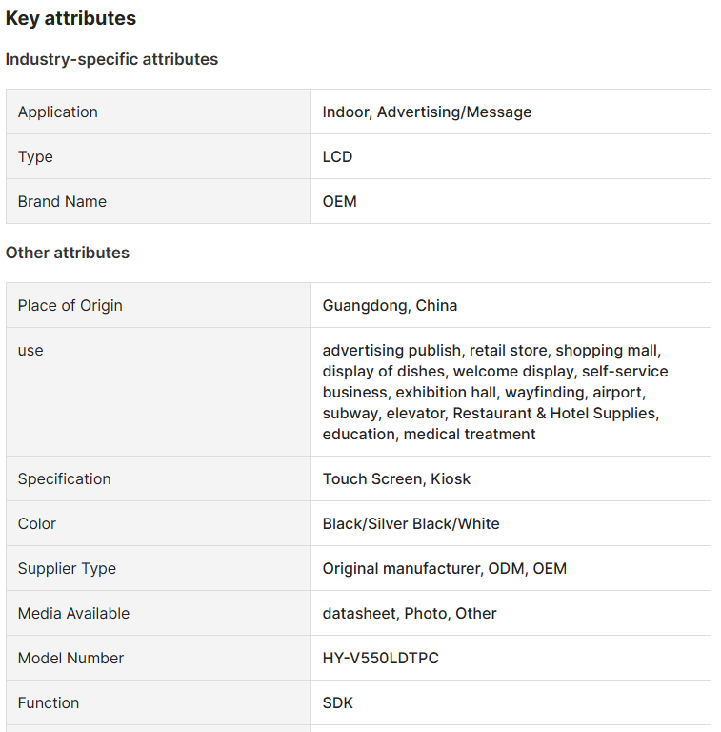Click the Application label cell
Viewport: 721px width, 732px height.
(x=58, y=112)
